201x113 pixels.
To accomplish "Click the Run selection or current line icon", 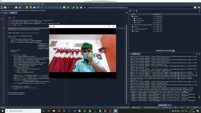I will [x=34, y=8].
